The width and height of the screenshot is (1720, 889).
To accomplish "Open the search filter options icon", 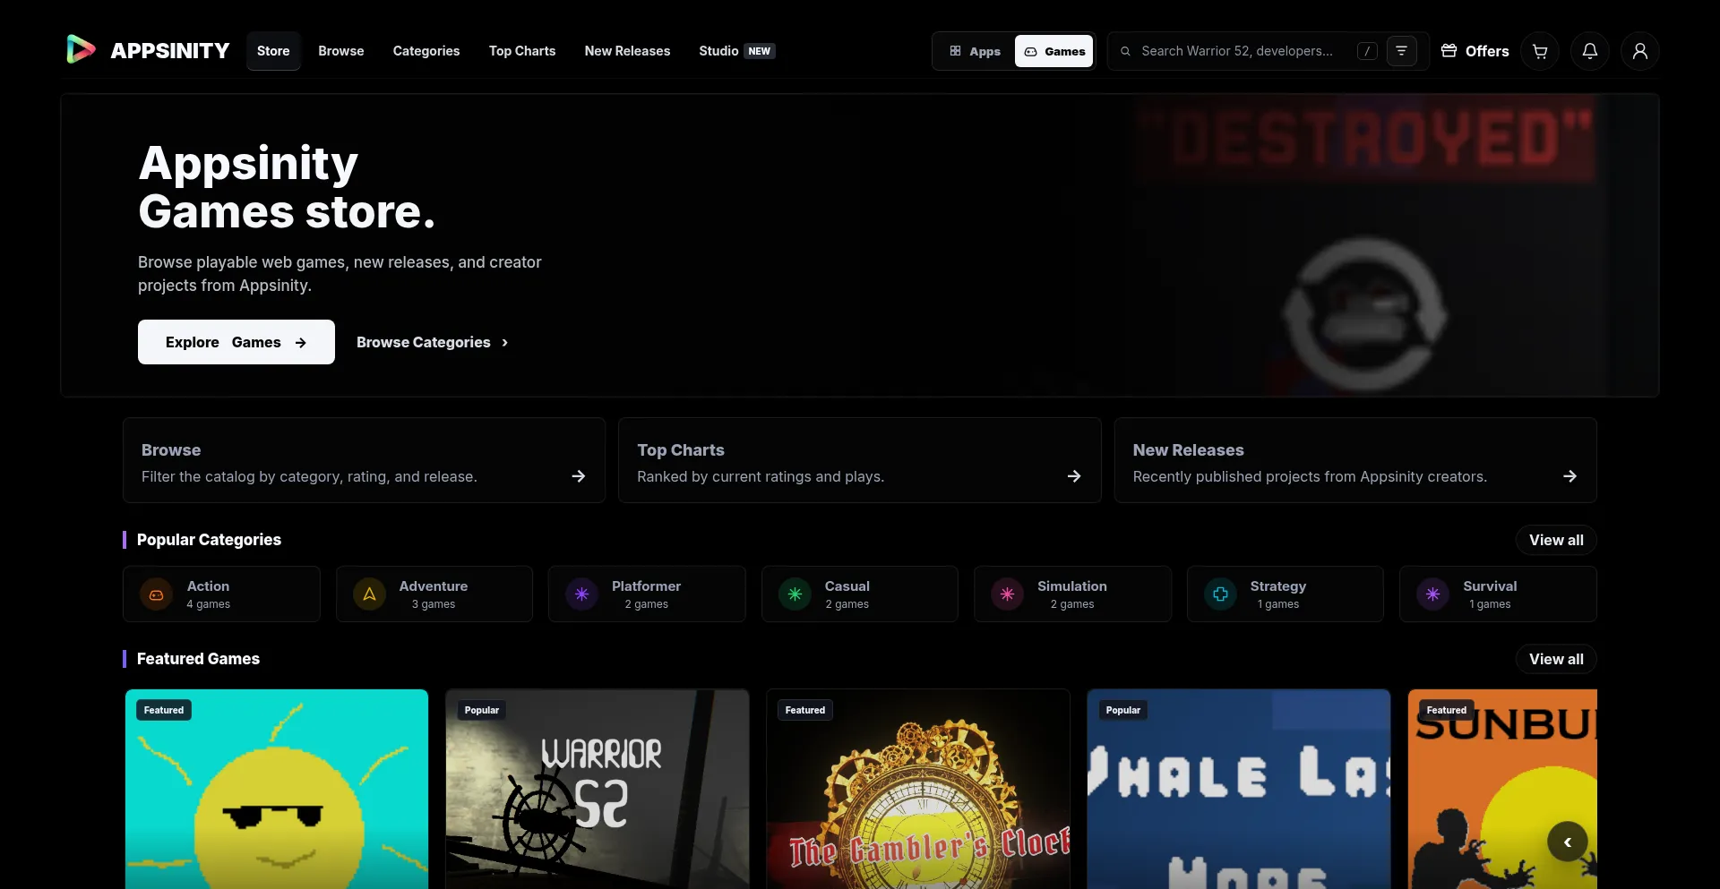I will [1402, 51].
